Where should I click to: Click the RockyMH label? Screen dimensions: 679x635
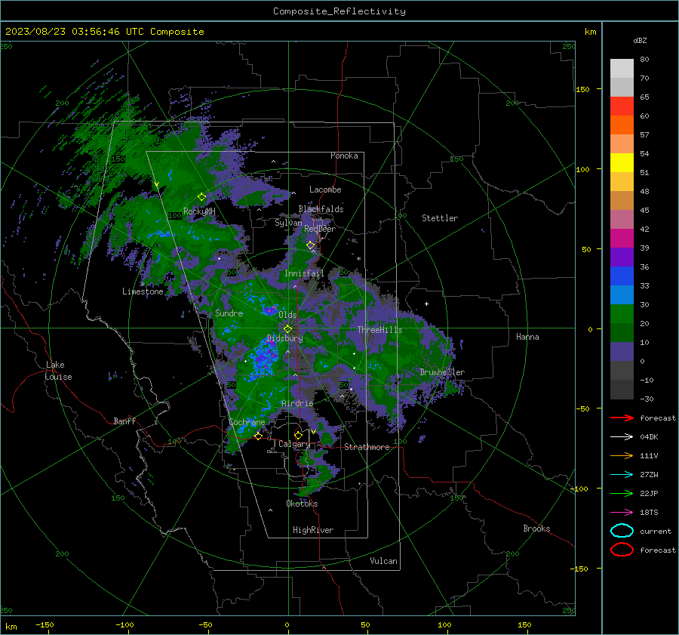click(199, 211)
